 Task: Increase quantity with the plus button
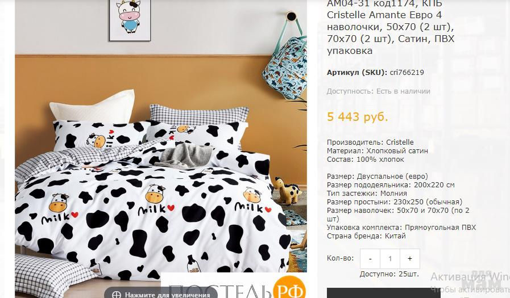coord(410,259)
